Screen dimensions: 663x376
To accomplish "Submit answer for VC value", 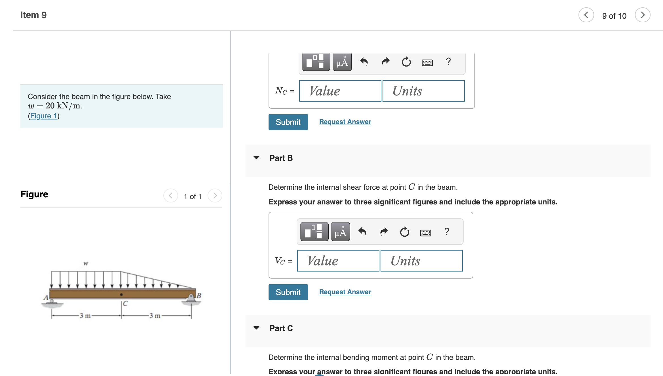I will pos(287,291).
